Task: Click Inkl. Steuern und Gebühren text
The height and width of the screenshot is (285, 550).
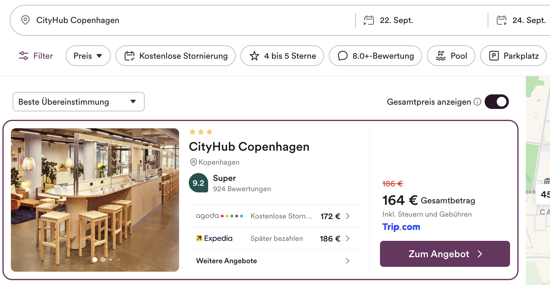Action: pos(427,214)
